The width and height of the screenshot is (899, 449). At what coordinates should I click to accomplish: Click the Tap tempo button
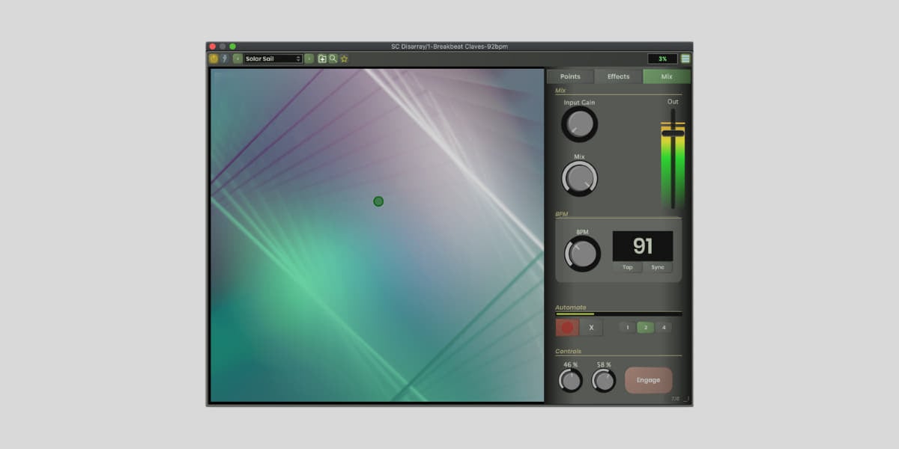(627, 267)
